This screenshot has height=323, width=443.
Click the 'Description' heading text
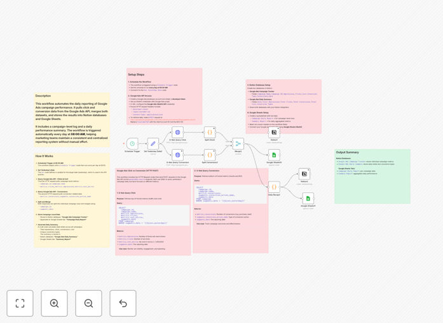[43, 96]
